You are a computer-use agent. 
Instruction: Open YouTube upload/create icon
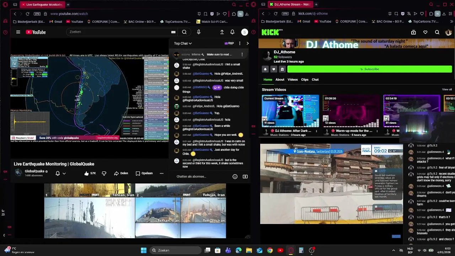coord(222,32)
